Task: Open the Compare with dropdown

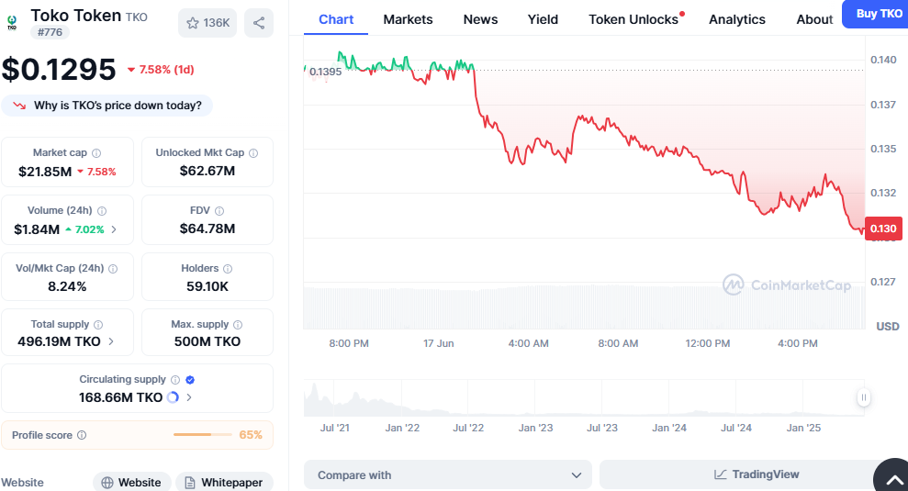Action: [448, 474]
